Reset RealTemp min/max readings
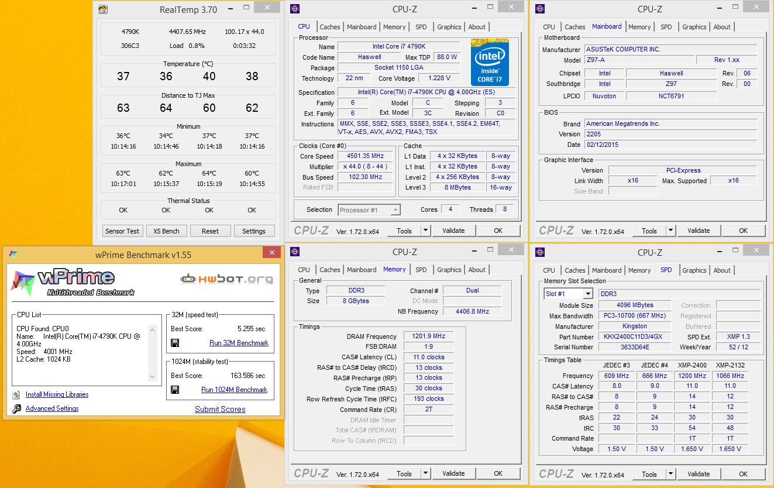The image size is (774, 488). (210, 231)
